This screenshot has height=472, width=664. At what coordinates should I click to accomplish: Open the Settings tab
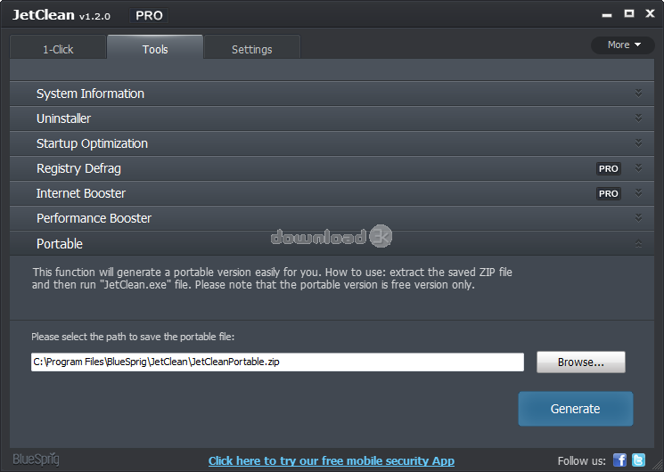252,49
